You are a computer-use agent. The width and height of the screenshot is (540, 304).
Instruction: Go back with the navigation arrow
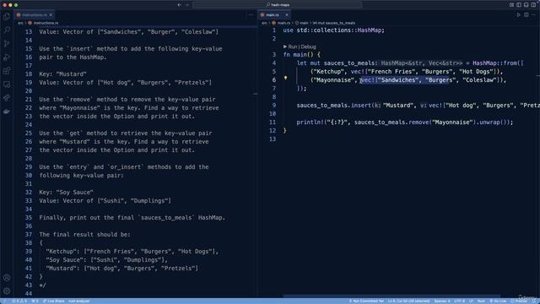click(179, 5)
